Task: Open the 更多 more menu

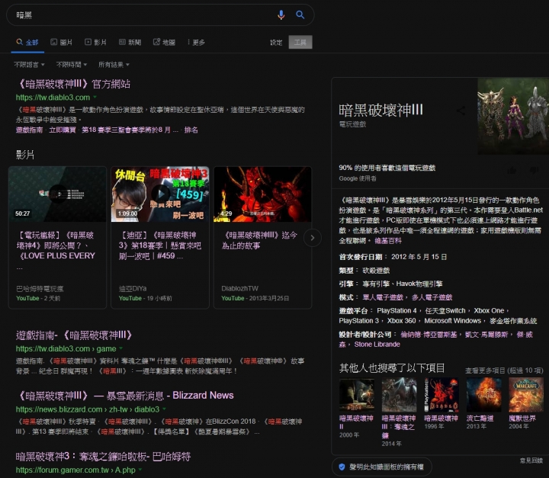Action: coord(196,43)
